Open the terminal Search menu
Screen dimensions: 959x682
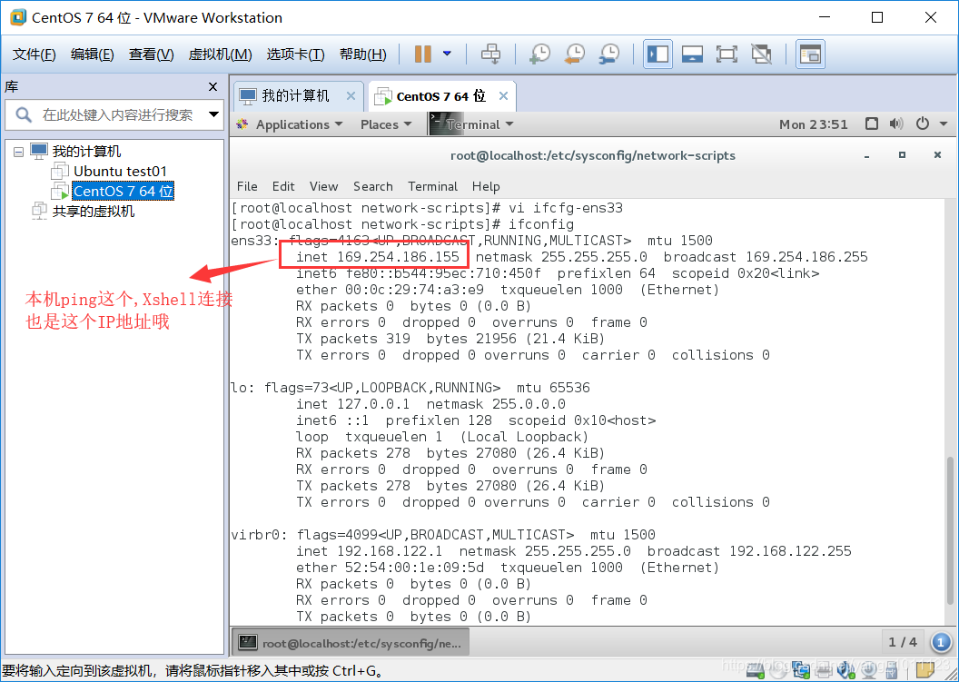(x=373, y=186)
